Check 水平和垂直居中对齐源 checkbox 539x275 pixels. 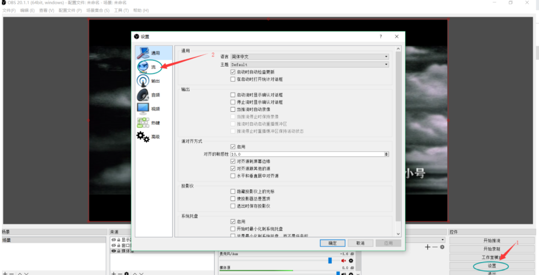(233, 176)
